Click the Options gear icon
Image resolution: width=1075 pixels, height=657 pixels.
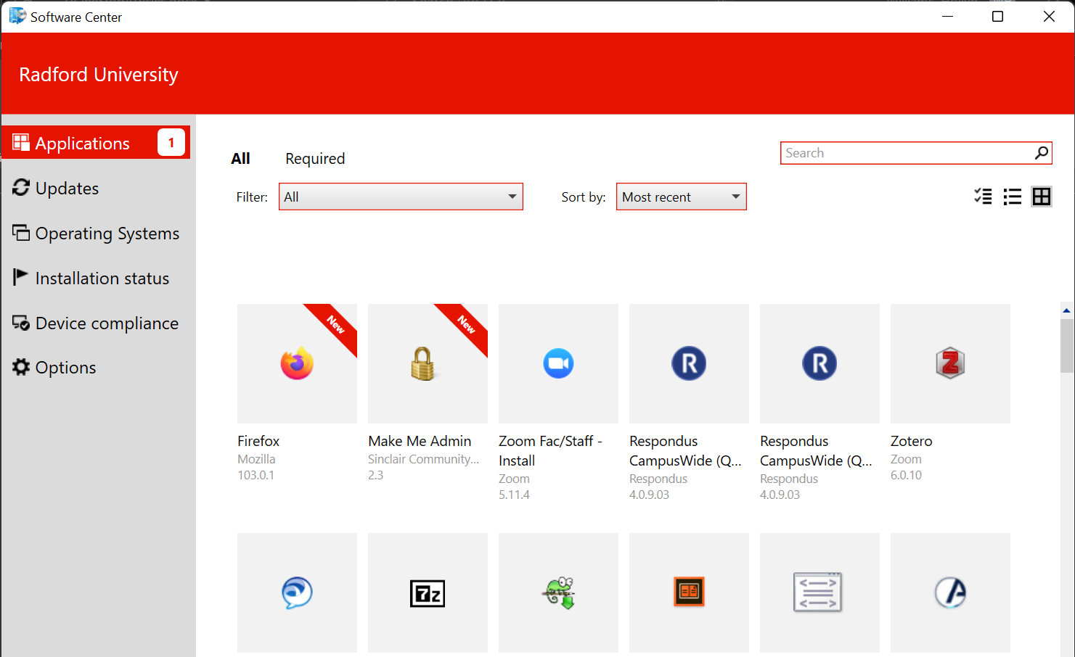click(x=21, y=367)
